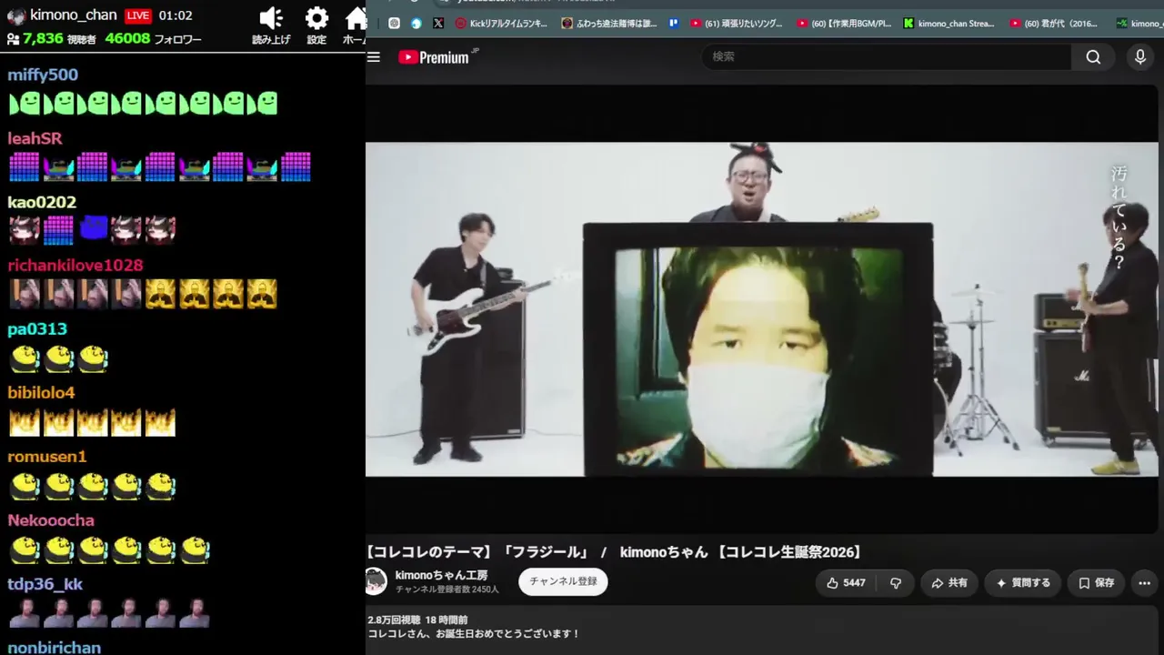Select chat user Nekooocha
1164x655 pixels.
pos(51,520)
